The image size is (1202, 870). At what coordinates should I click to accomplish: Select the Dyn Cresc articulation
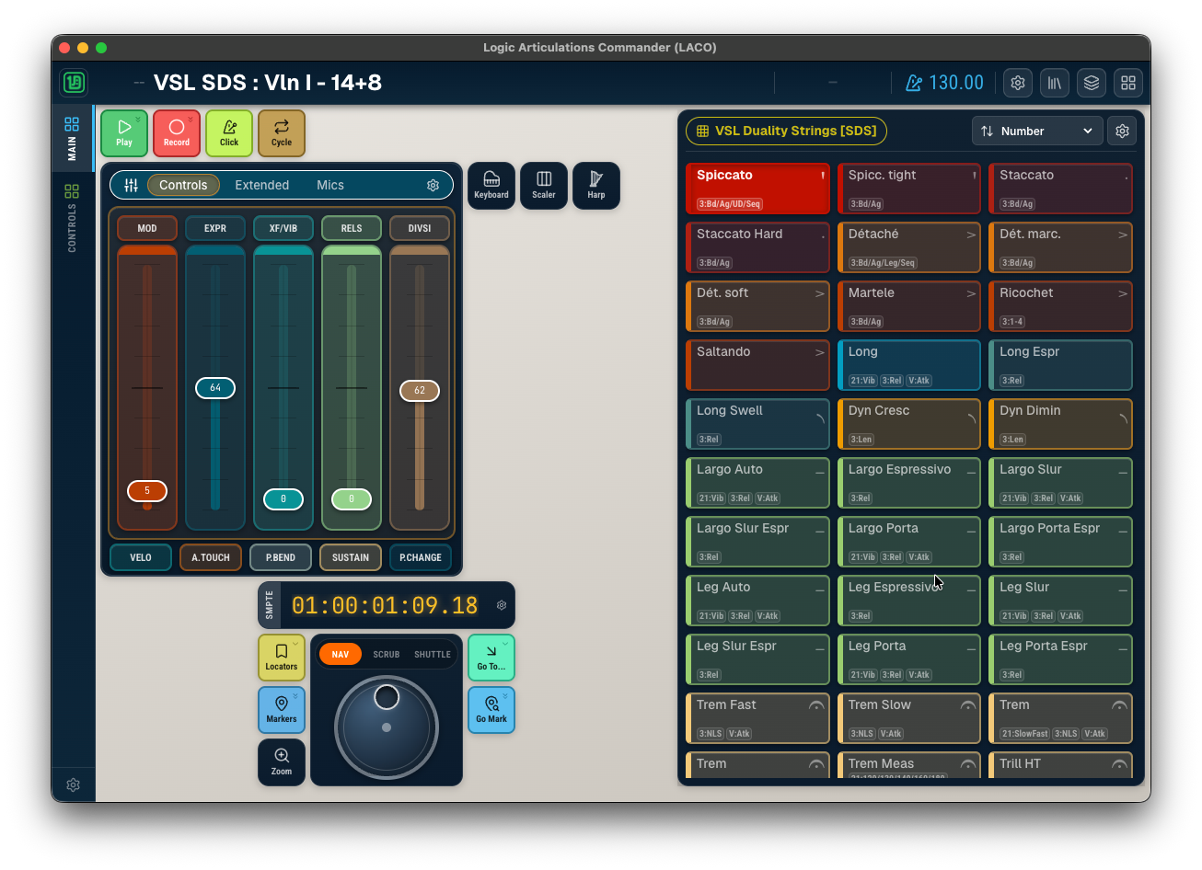point(909,424)
